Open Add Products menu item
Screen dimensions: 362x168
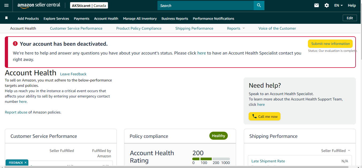point(28,18)
